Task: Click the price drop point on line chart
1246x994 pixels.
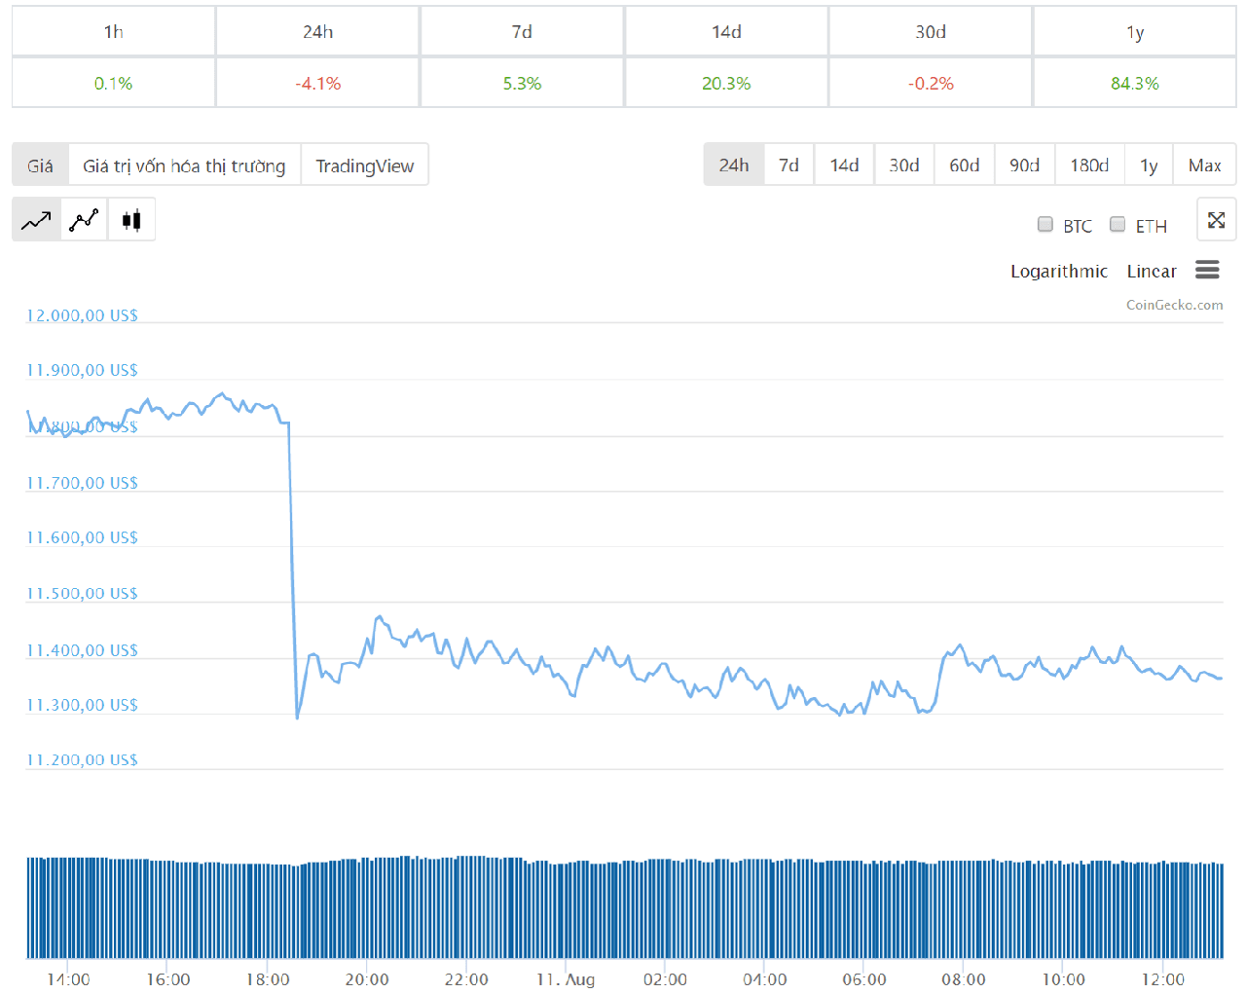Action: pos(297,718)
